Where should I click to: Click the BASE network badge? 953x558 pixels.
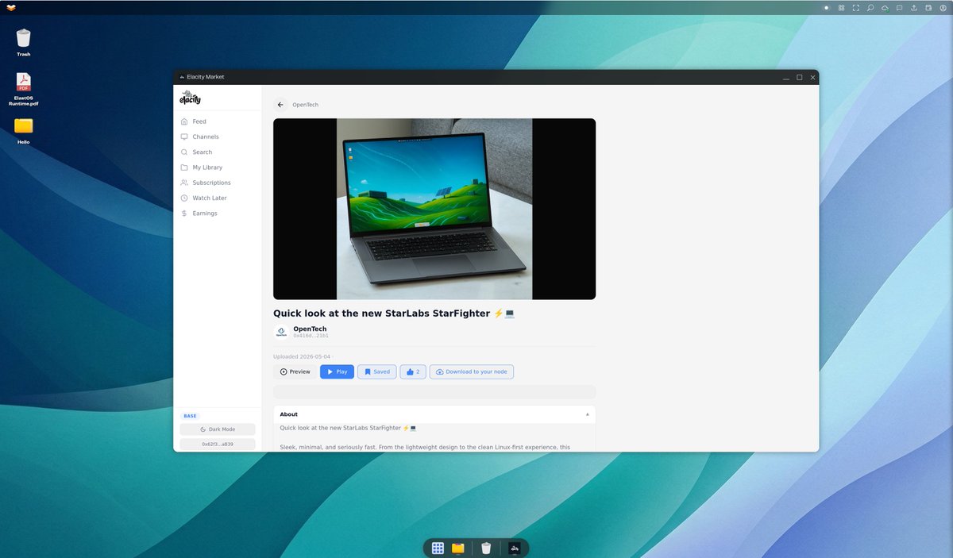coord(190,416)
